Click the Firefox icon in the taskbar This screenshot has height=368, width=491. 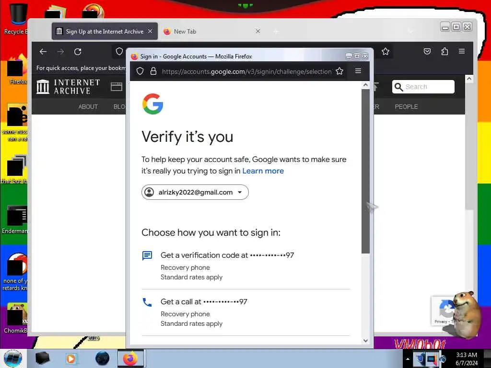tap(130, 358)
